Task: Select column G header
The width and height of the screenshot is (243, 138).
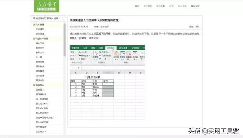Action: pyautogui.click(x=119, y=73)
